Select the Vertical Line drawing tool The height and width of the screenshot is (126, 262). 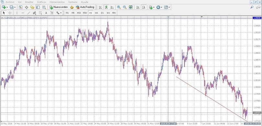17,13
